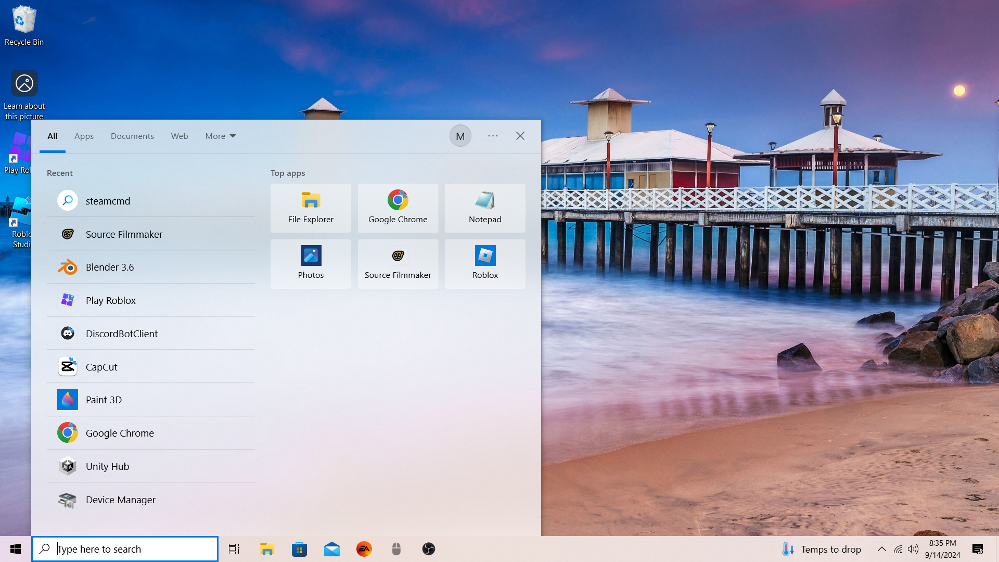
Task: Open Photos tile in Top apps
Action: (311, 264)
